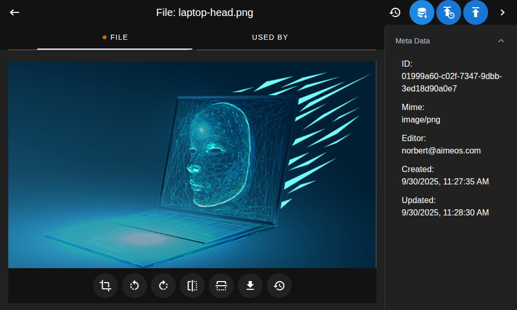This screenshot has width=517, height=310.
Task: Rotate the image counter-clockwise
Action: (x=134, y=286)
